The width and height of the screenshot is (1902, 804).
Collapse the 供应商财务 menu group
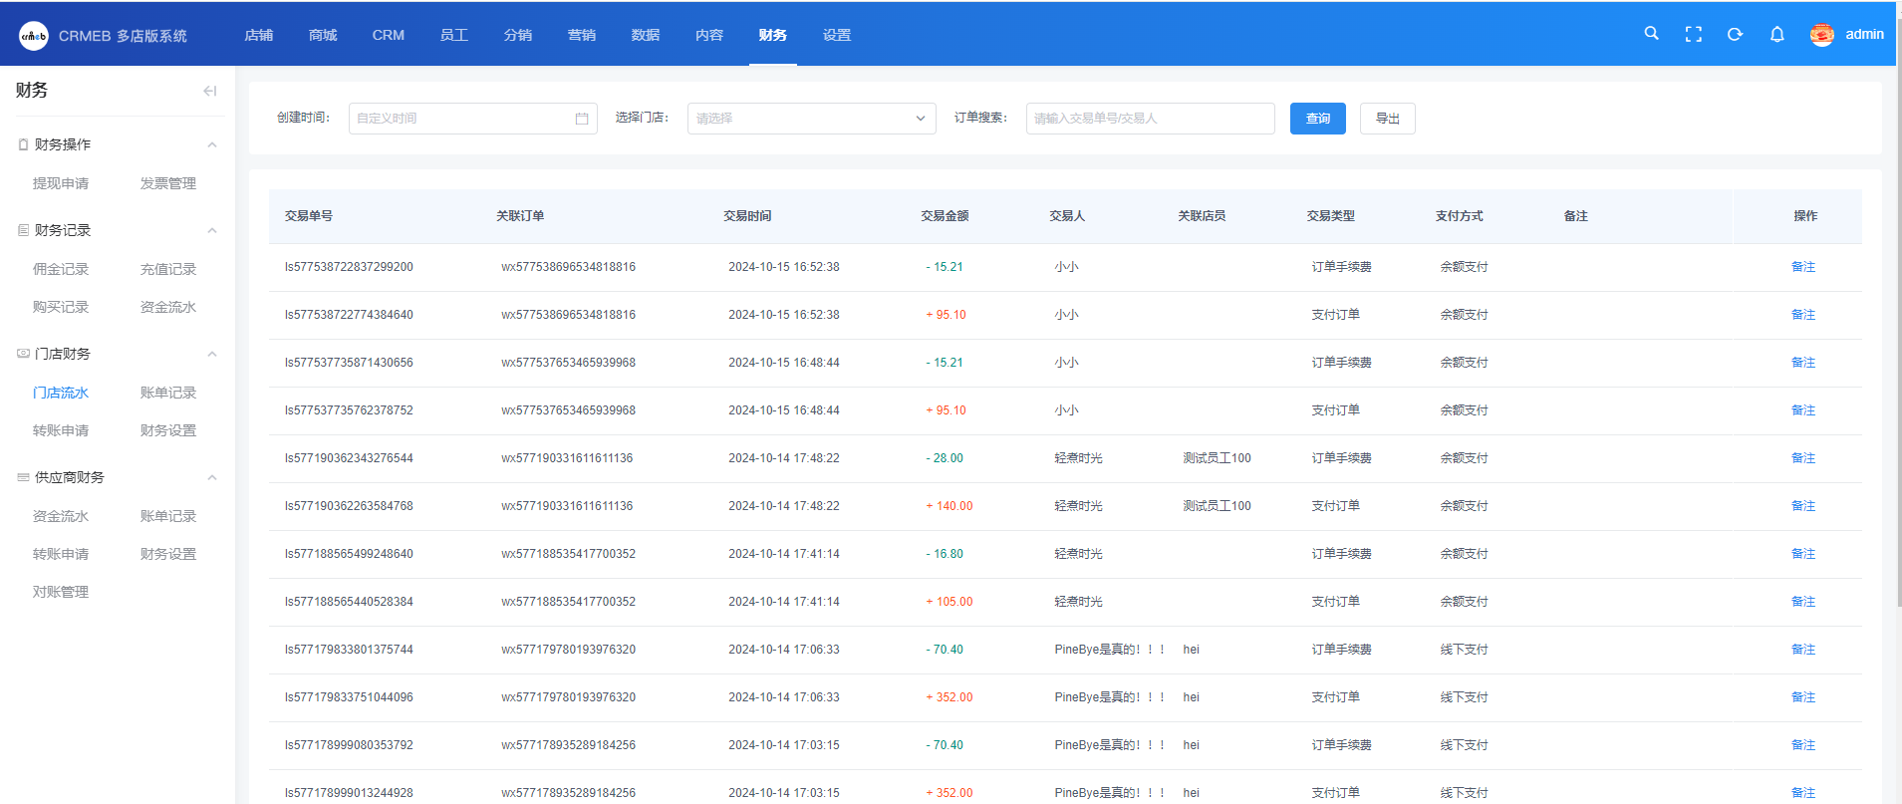[x=211, y=477]
